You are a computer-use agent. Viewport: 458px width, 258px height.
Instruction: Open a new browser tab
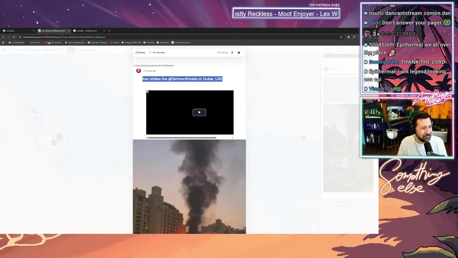click(x=109, y=31)
